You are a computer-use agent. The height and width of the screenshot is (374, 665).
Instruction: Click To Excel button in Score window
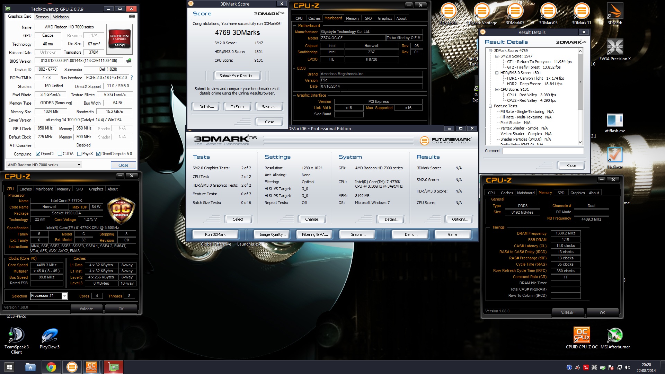[x=237, y=107]
